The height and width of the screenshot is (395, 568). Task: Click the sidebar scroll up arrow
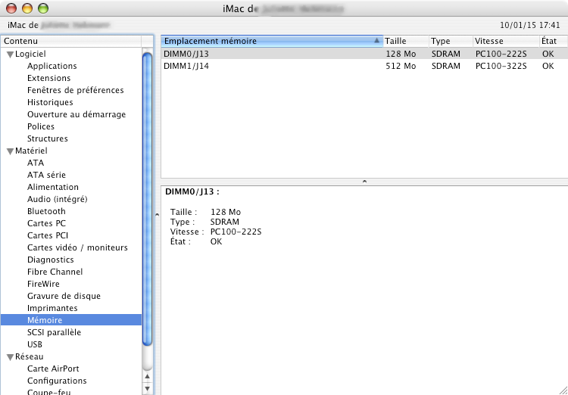(147, 377)
